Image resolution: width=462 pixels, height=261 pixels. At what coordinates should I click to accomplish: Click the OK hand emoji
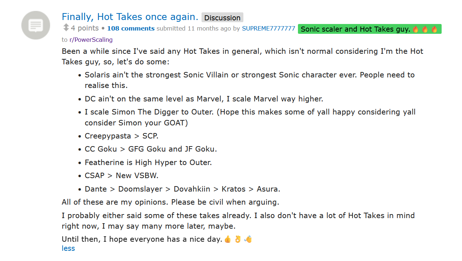pyautogui.click(x=238, y=239)
